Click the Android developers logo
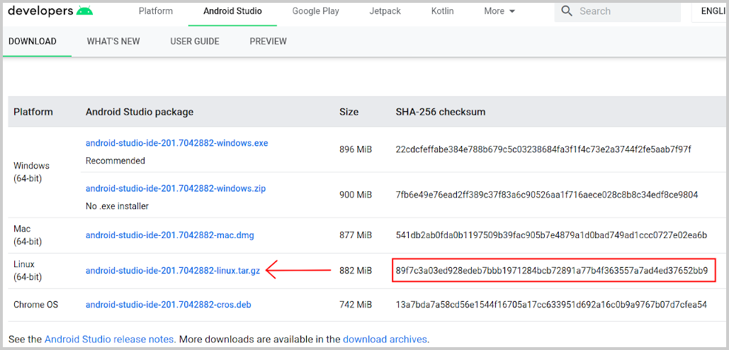Screen dimensions: 729x350 [x=50, y=11]
